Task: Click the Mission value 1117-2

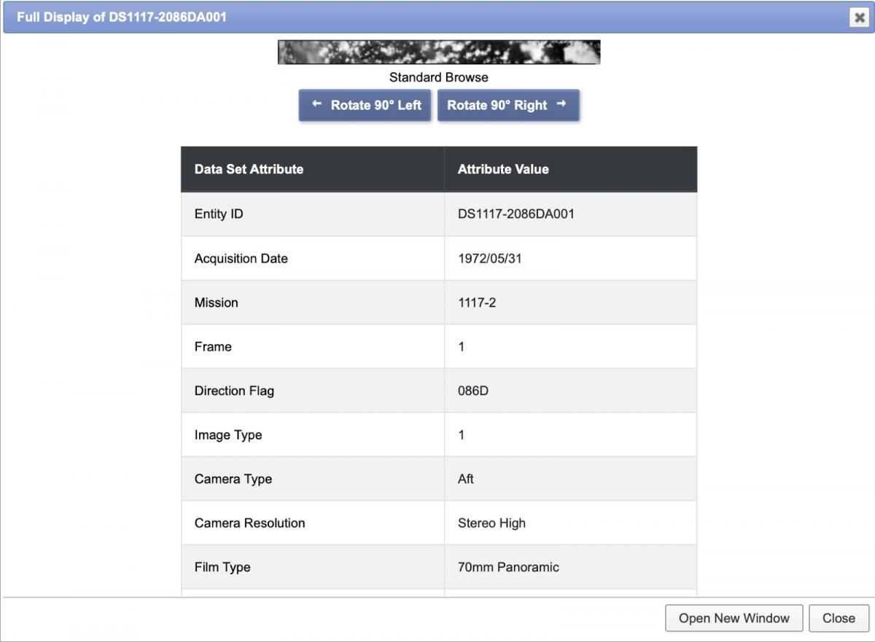Action: pyautogui.click(x=477, y=302)
